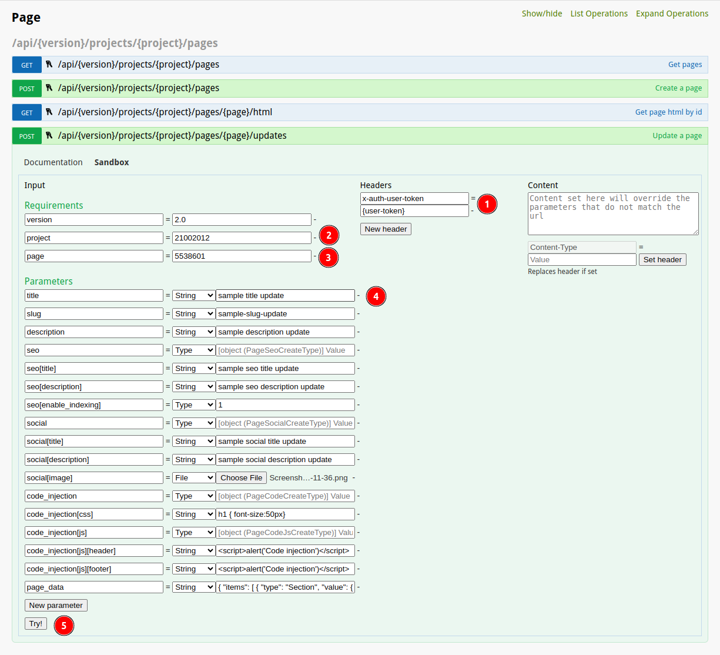Click inside the version requirement value field

pos(241,219)
